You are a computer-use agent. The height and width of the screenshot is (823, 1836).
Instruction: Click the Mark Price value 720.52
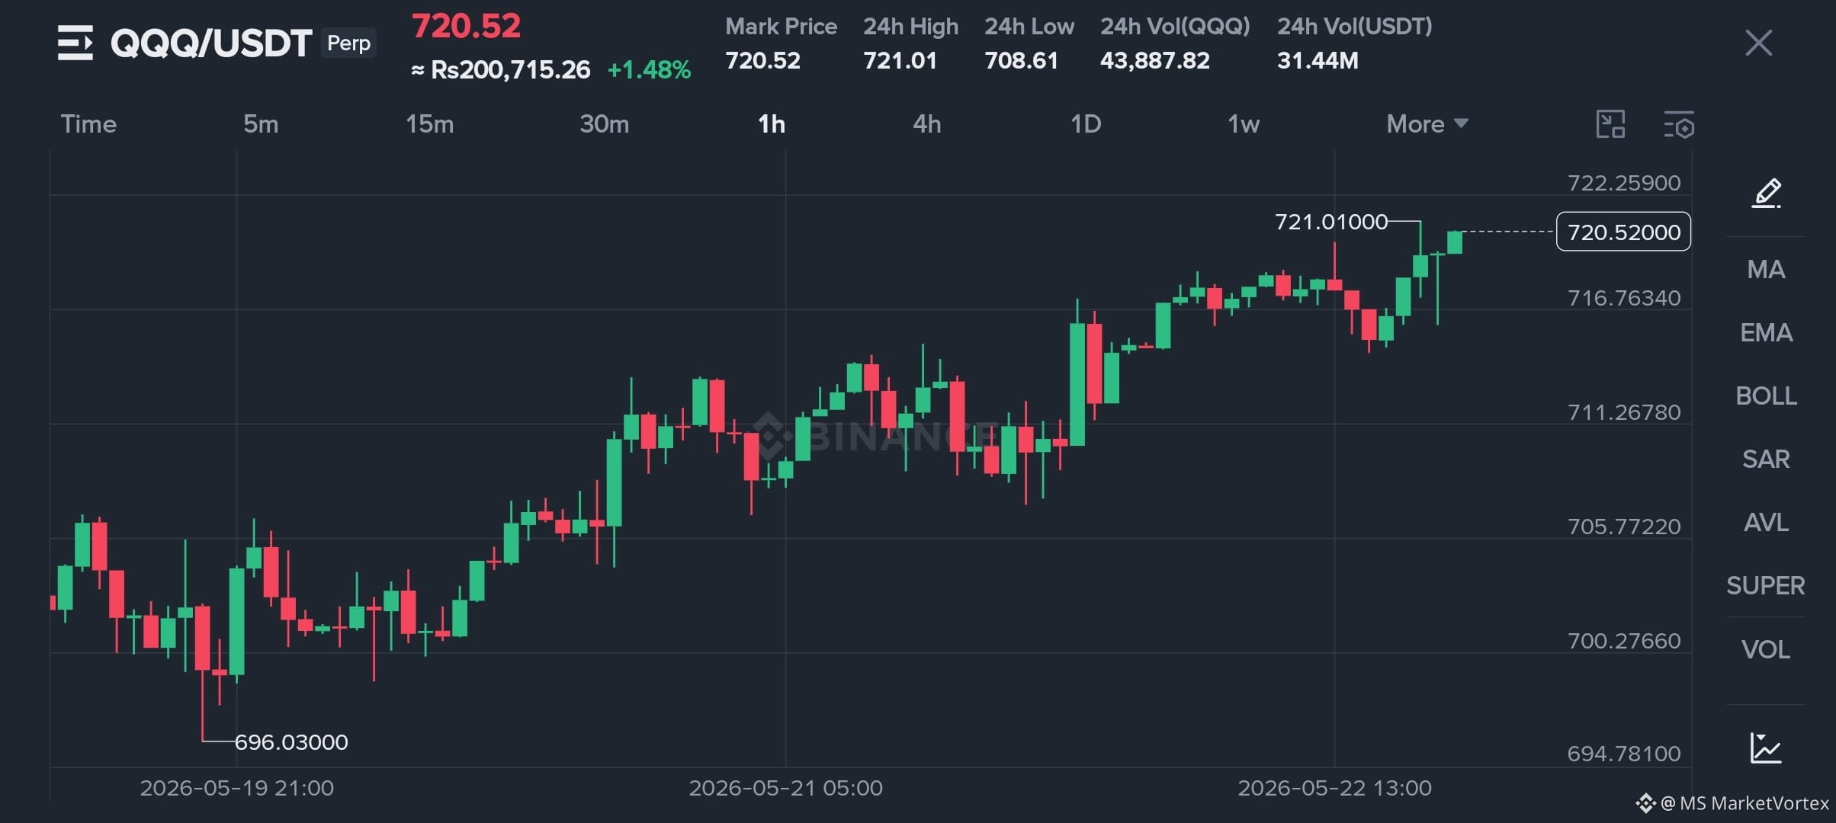point(762,60)
